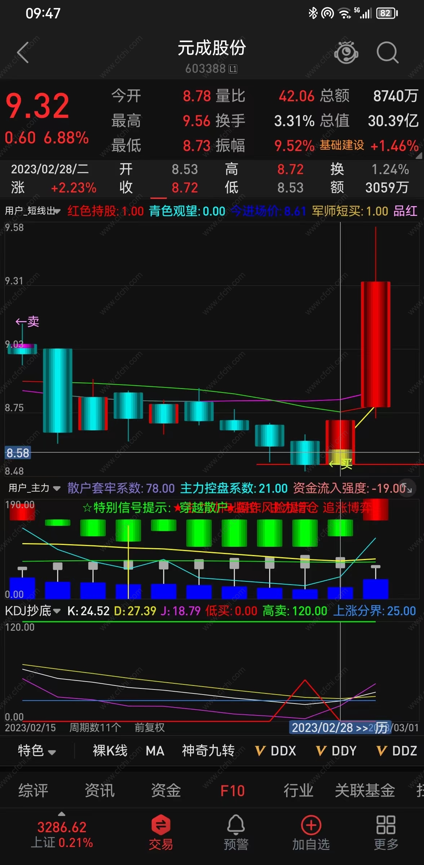Image resolution: width=424 pixels, height=865 pixels.
Task: Select the 神奇九转 indicator
Action: pos(208,751)
